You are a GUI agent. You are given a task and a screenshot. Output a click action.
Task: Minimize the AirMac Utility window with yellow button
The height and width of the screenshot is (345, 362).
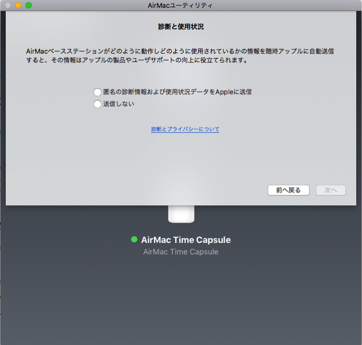point(18,5)
